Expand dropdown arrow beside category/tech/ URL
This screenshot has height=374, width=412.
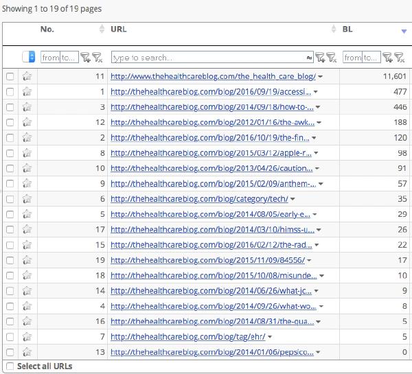293,199
